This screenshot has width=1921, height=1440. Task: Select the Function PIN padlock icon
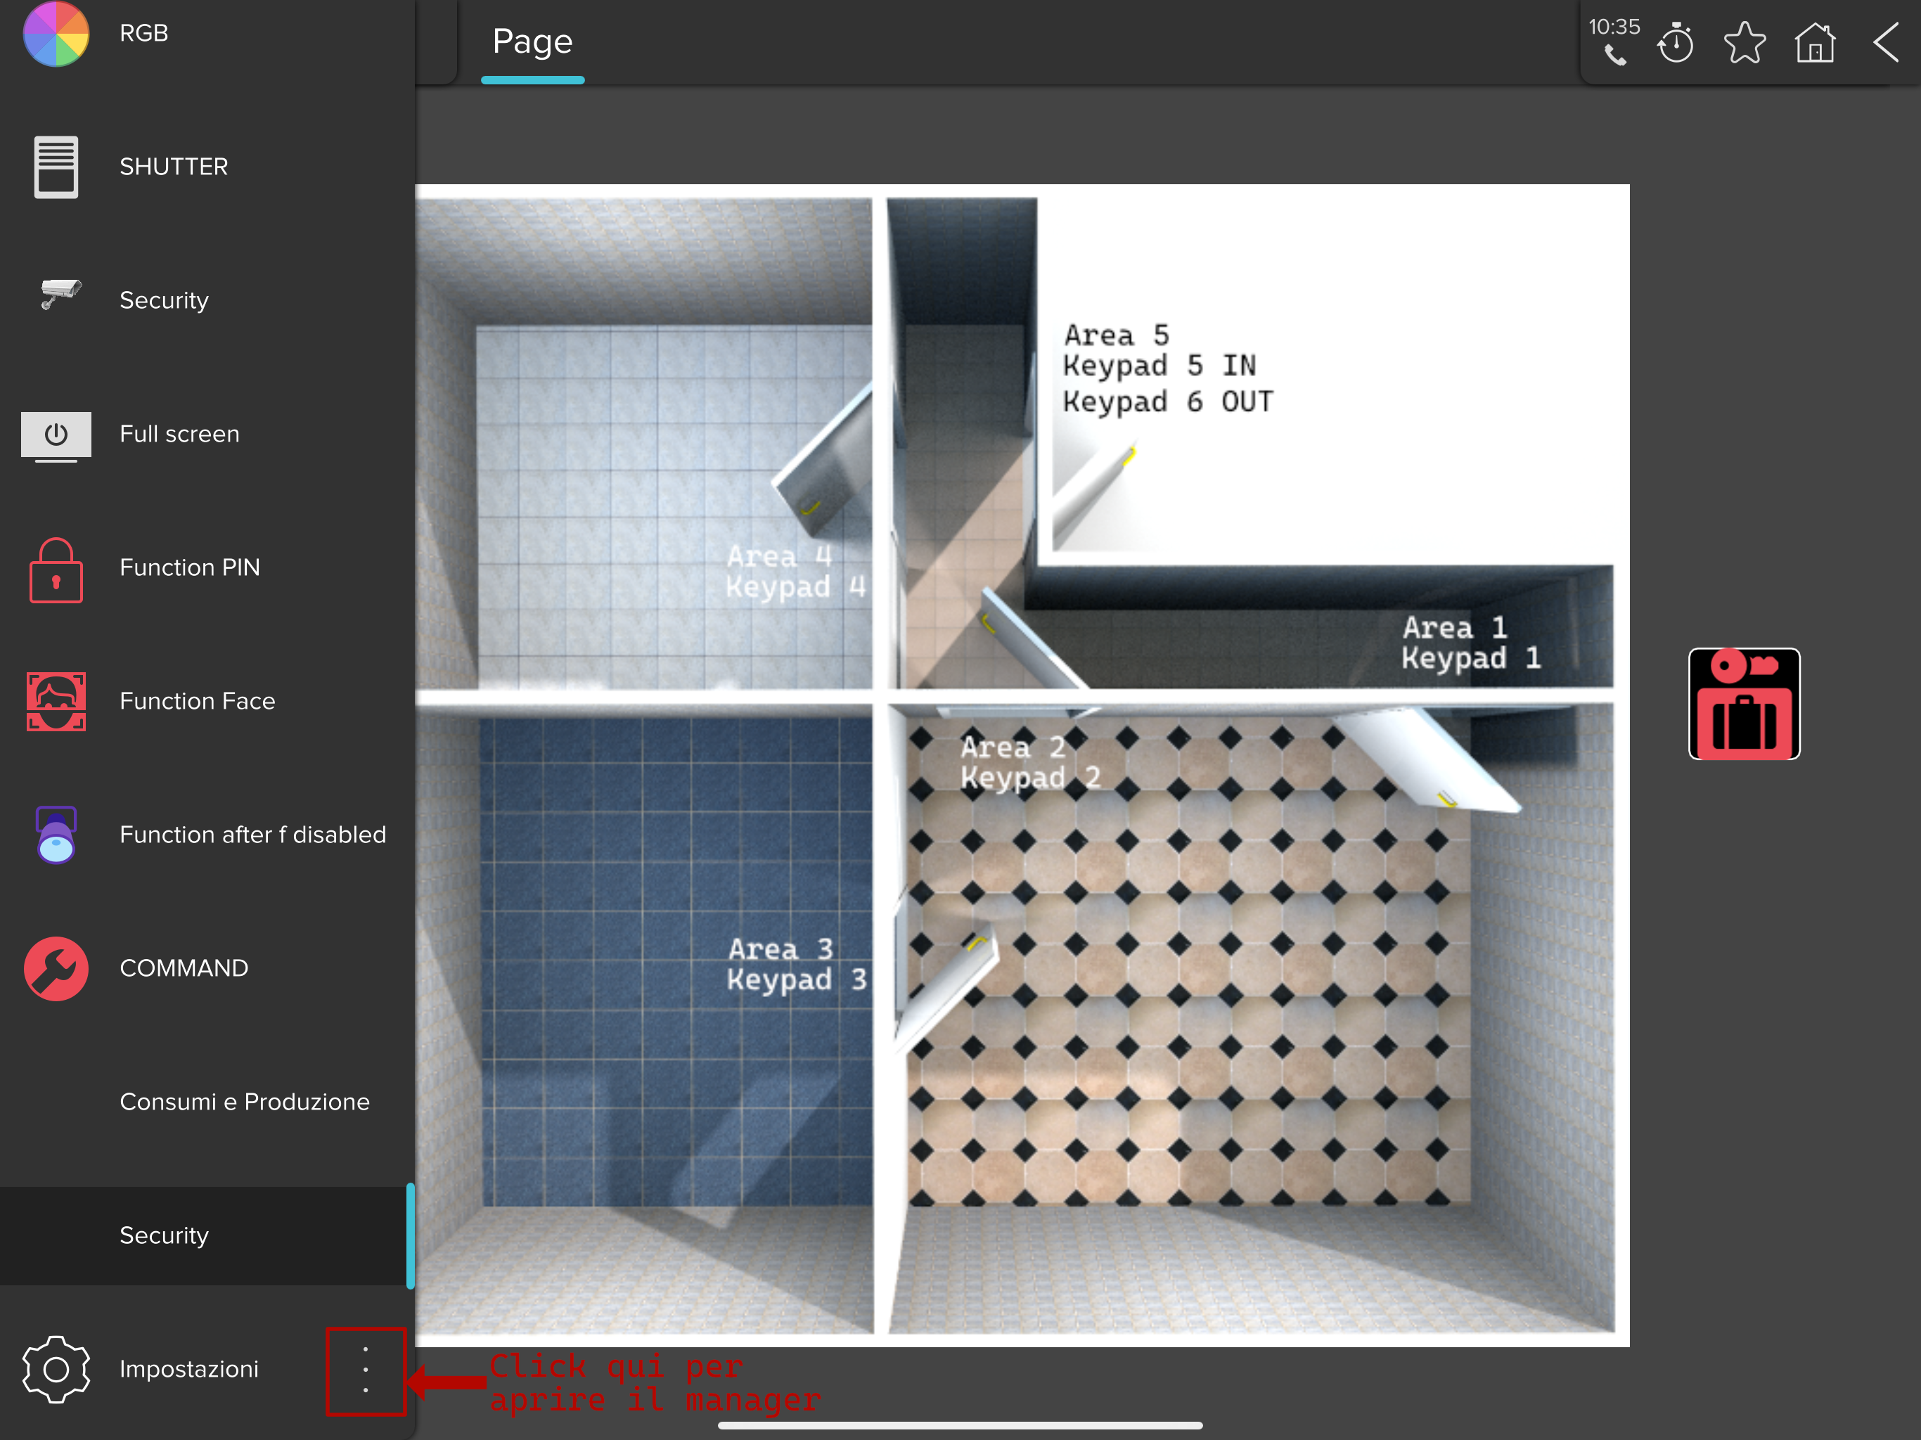56,570
